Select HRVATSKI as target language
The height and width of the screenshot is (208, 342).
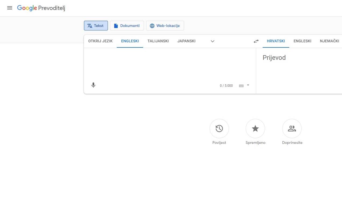click(x=276, y=41)
